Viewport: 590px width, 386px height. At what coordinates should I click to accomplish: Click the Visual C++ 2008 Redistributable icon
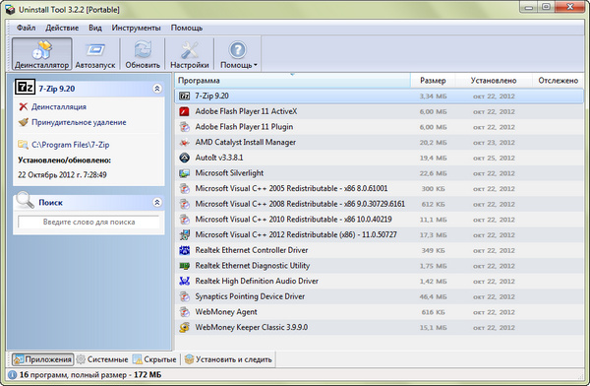tap(185, 204)
